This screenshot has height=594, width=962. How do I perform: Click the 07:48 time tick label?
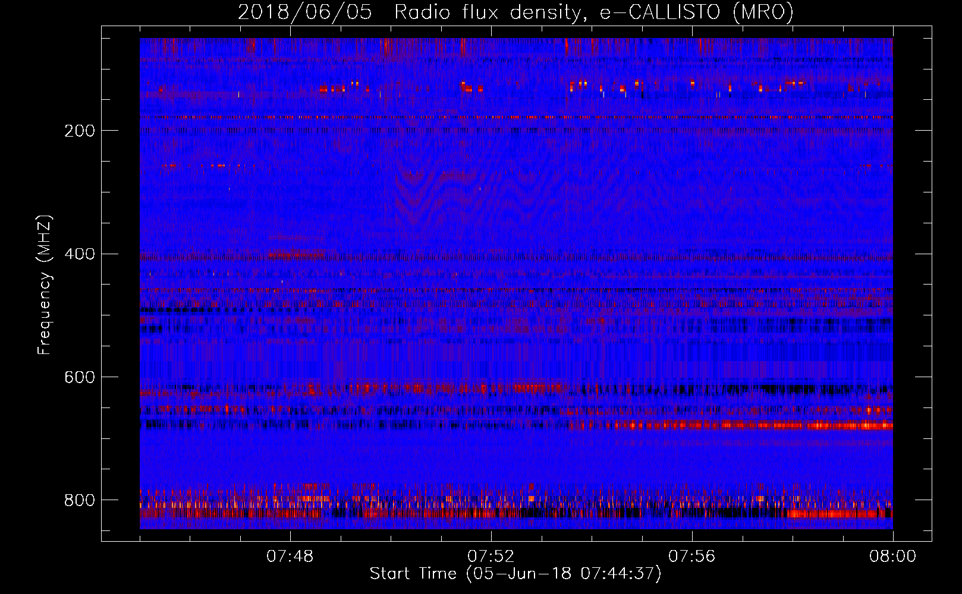point(290,557)
